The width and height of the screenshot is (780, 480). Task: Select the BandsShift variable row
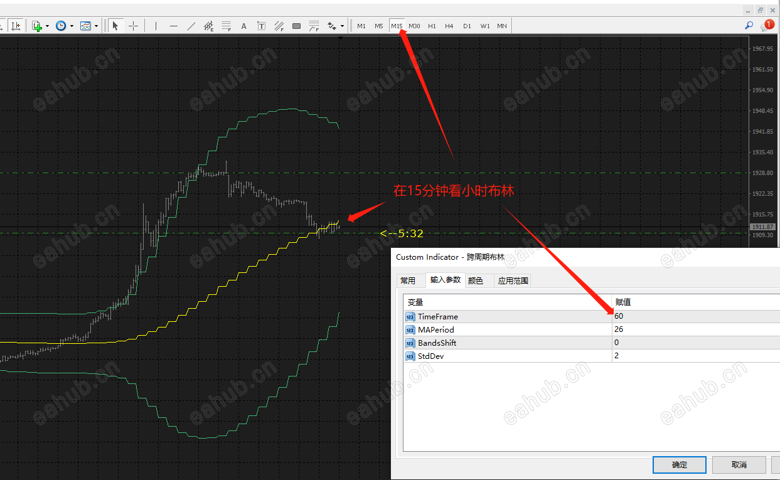coord(508,343)
